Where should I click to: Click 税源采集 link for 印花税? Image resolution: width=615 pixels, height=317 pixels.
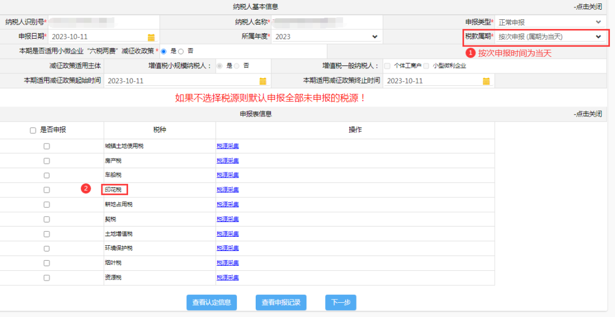point(228,190)
